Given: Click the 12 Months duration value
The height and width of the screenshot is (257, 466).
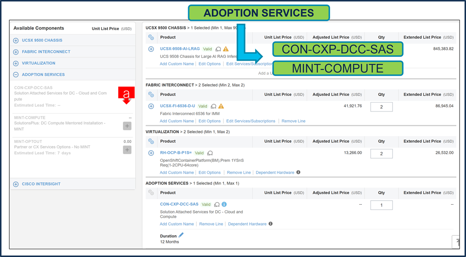Looking at the screenshot, I should [x=169, y=242].
